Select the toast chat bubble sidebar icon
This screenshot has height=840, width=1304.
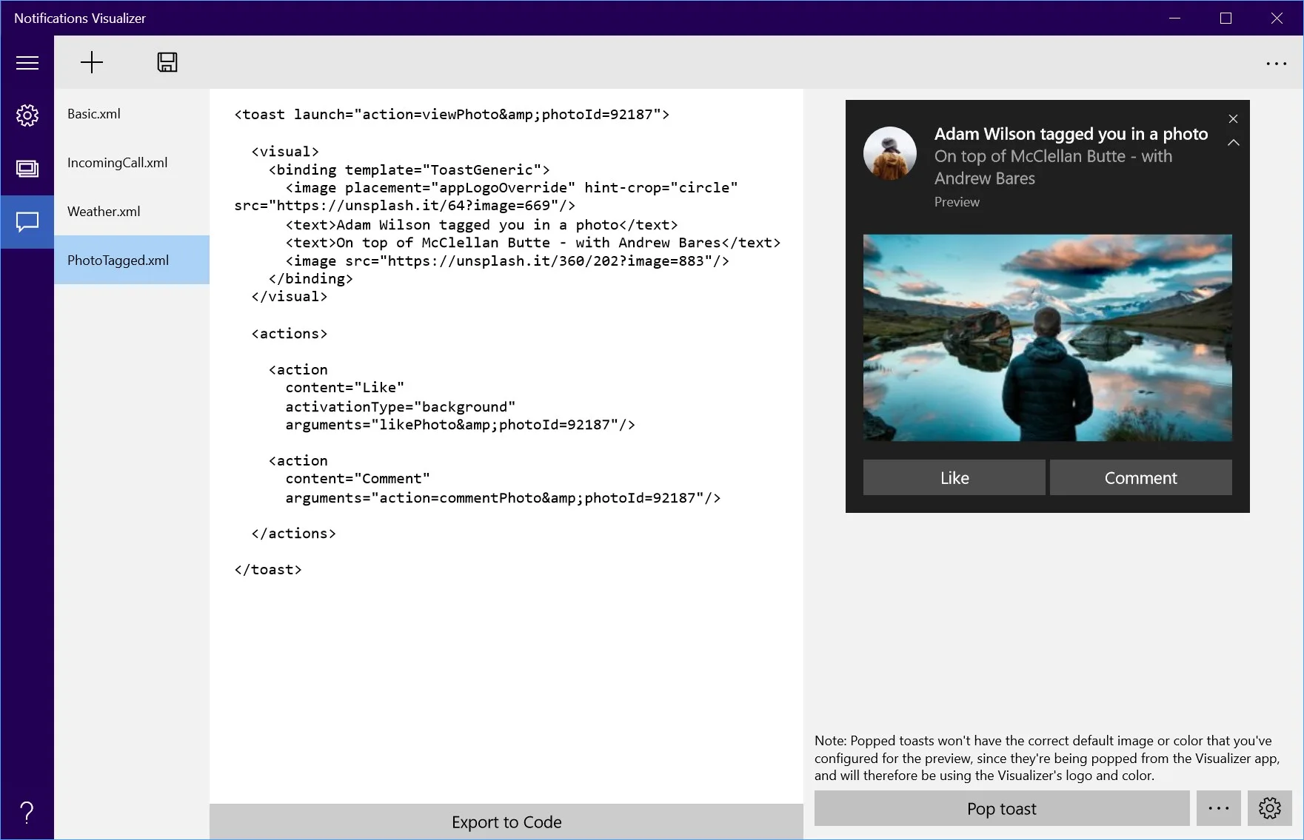[27, 222]
